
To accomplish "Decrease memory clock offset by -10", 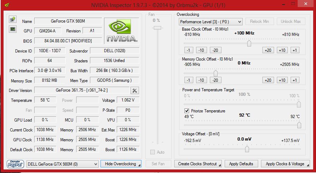I will [201, 80].
